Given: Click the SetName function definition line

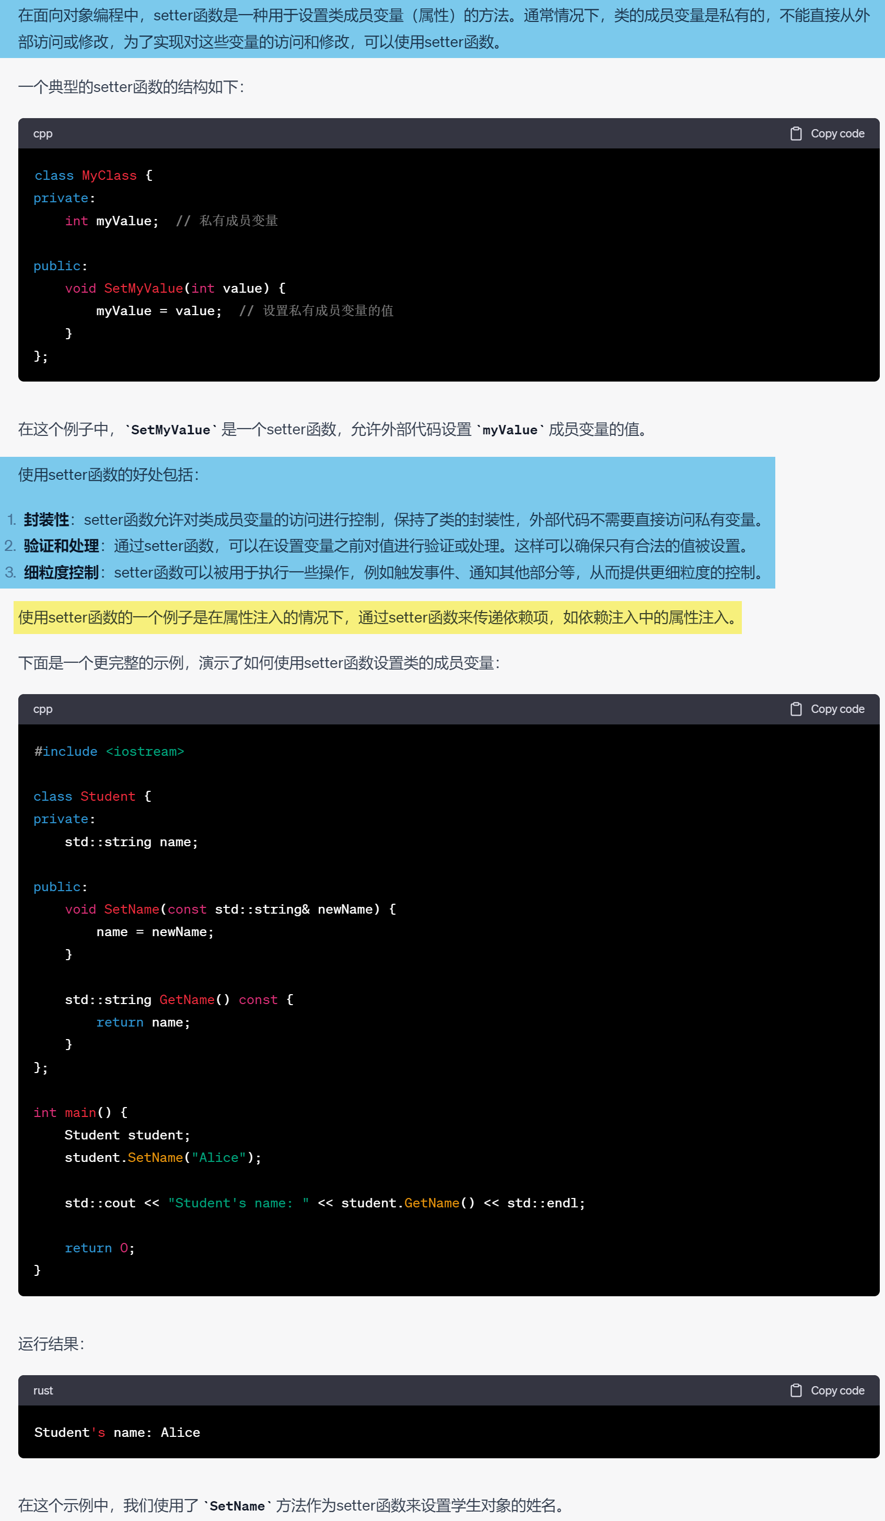Looking at the screenshot, I should click(x=230, y=909).
